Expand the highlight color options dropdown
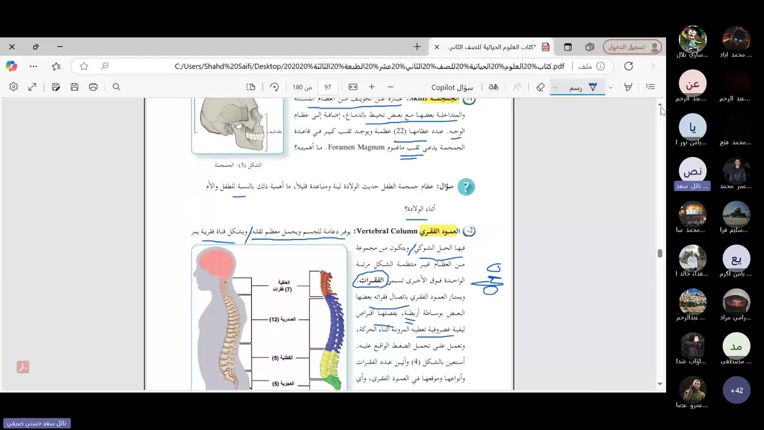This screenshot has width=764, height=430. (x=610, y=87)
